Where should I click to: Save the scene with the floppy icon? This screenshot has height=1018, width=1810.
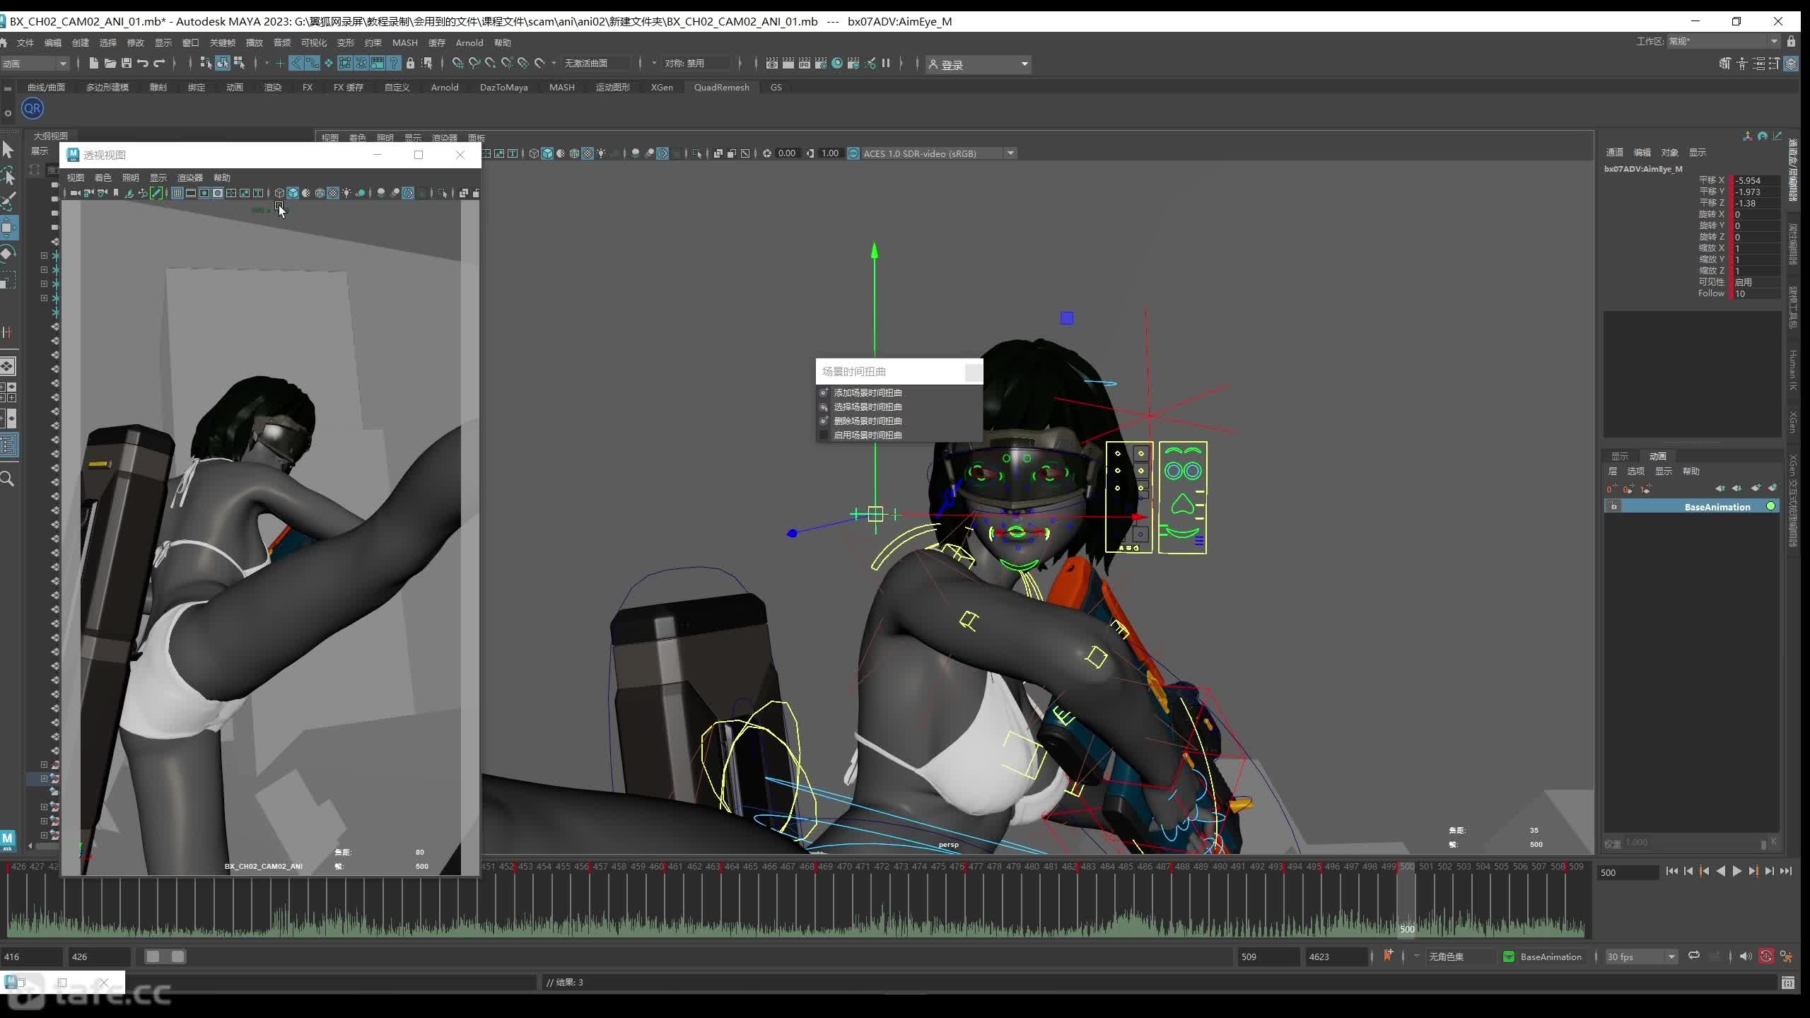[127, 64]
